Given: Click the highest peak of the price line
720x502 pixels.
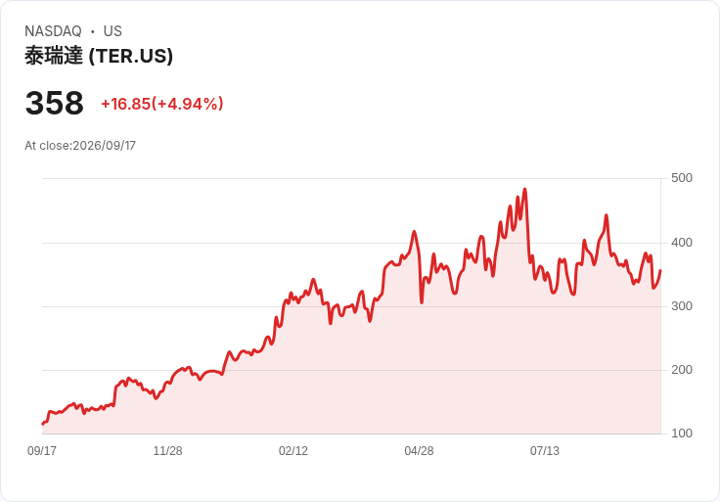Looking at the screenshot, I should coord(525,189).
